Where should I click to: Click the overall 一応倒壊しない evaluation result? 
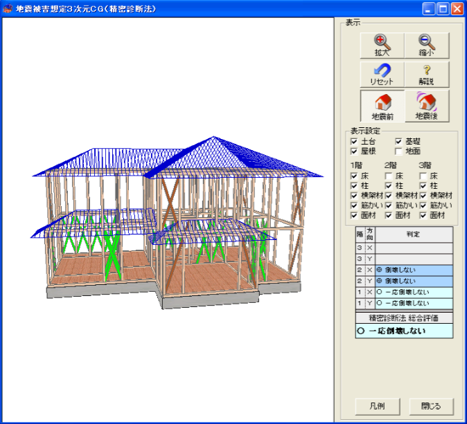click(404, 331)
